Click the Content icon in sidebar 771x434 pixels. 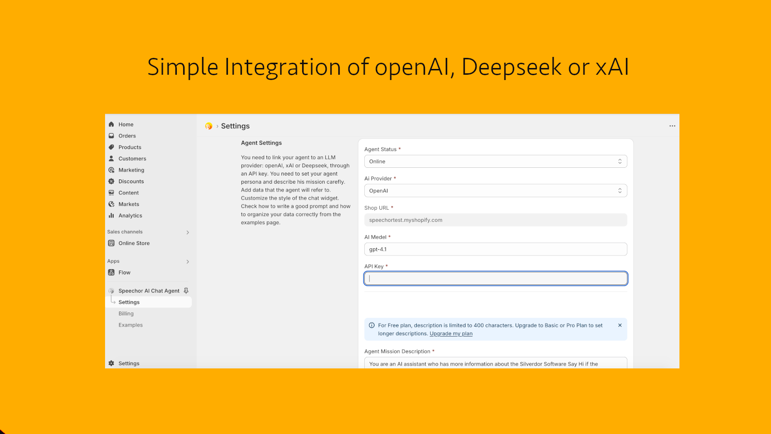pos(111,193)
